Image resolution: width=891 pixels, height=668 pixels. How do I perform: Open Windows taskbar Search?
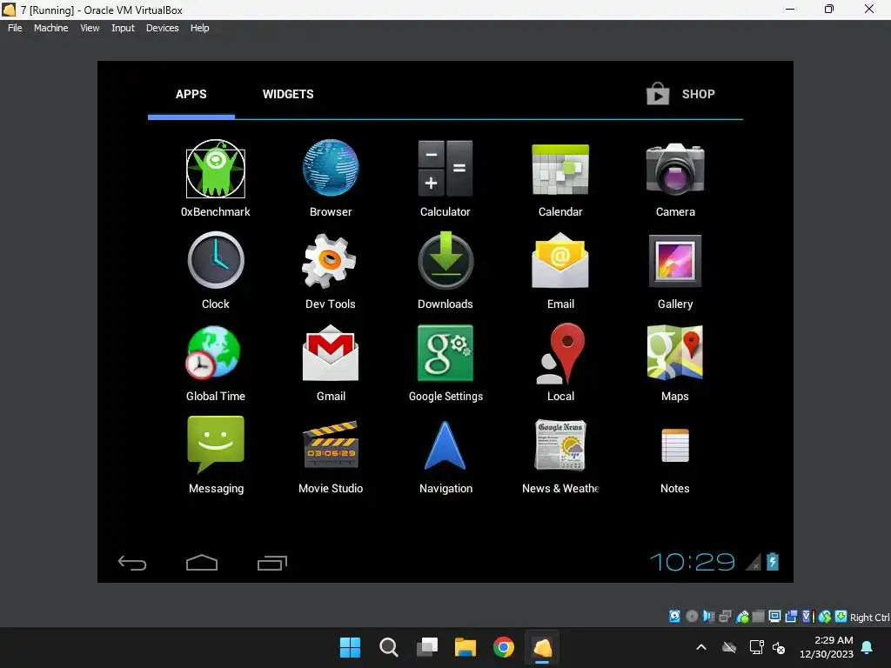tap(389, 647)
